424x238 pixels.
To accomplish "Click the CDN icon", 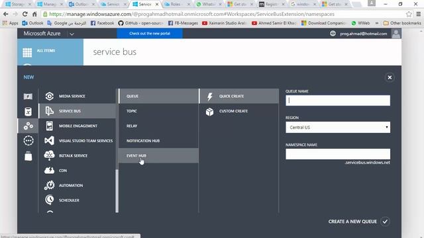I will click(x=49, y=171).
